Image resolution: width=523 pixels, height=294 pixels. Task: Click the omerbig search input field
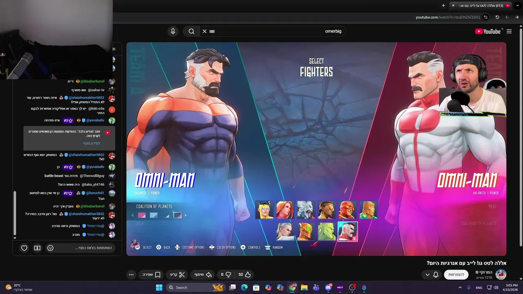(274, 31)
